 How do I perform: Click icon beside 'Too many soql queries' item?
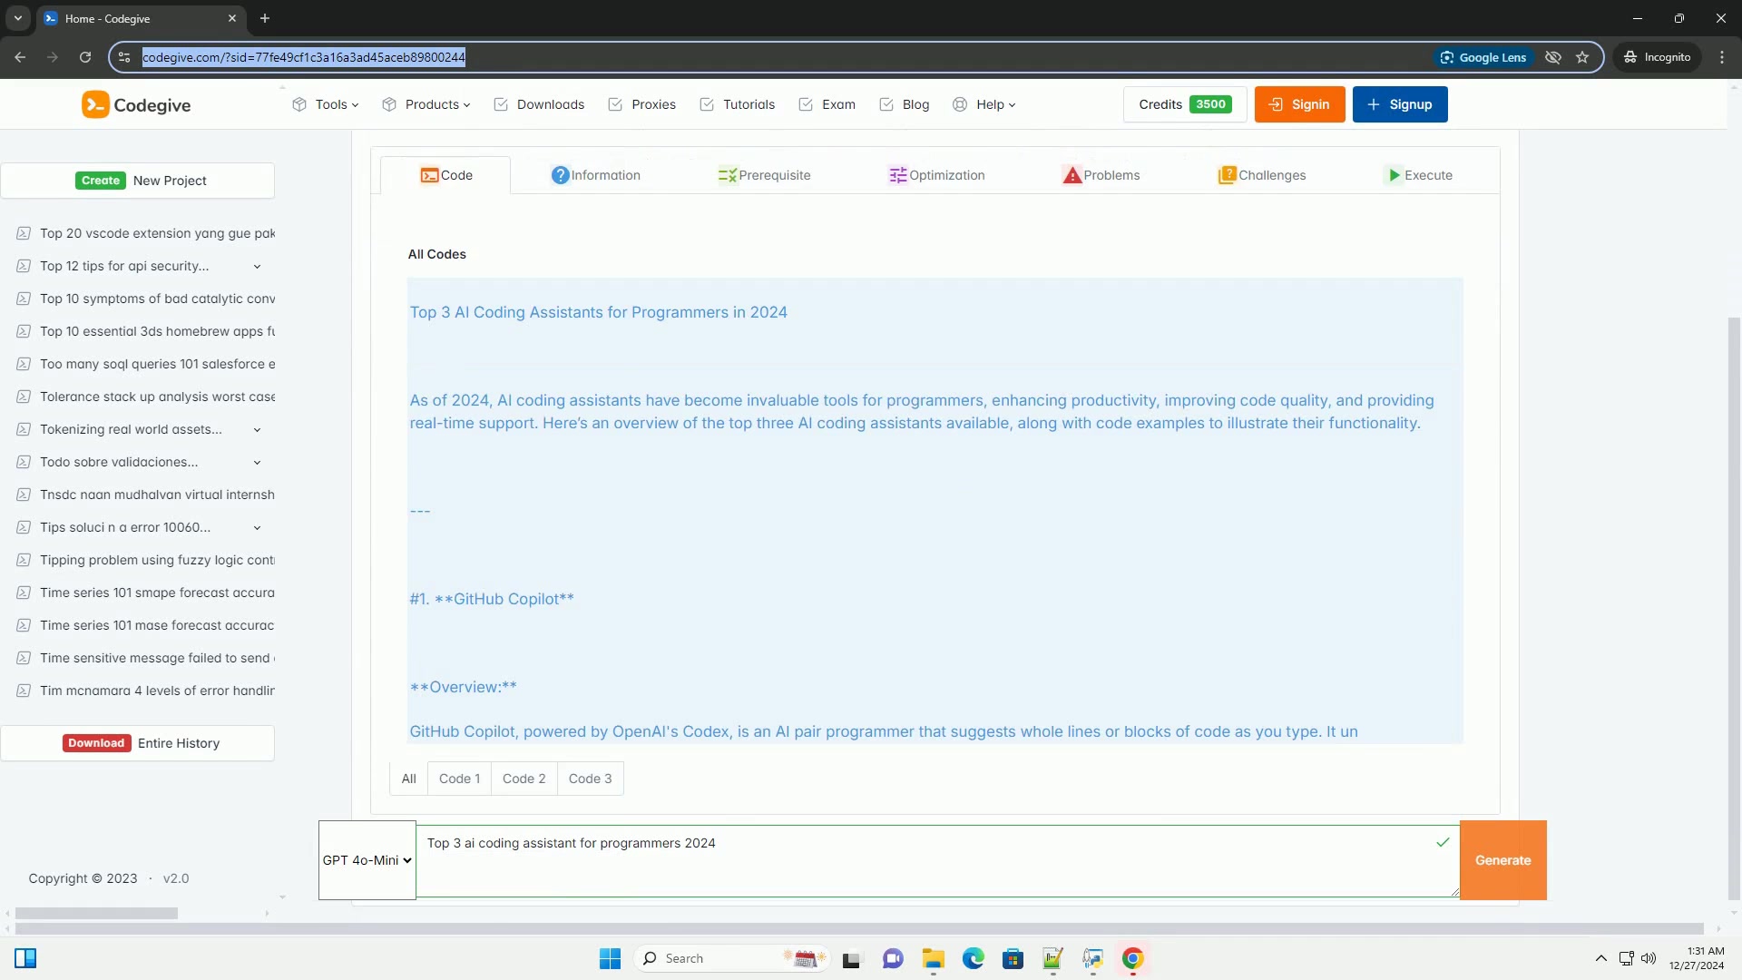(24, 364)
